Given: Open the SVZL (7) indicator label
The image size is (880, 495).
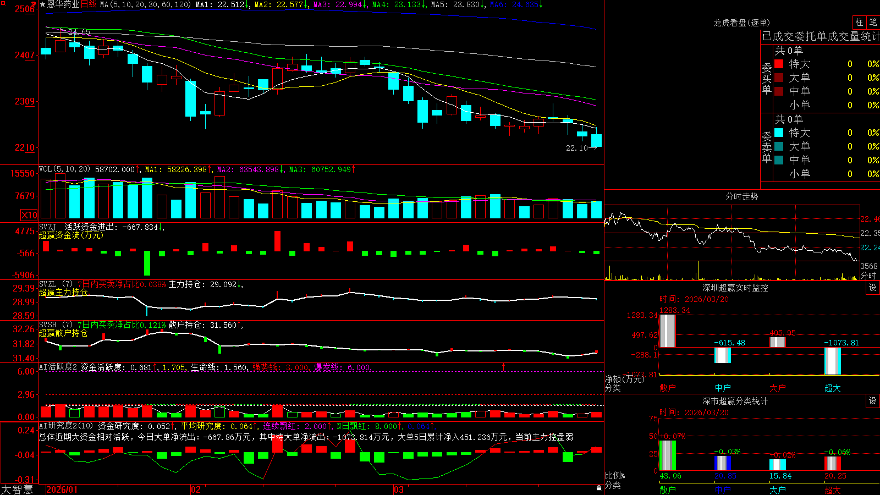Looking at the screenshot, I should pos(56,284).
